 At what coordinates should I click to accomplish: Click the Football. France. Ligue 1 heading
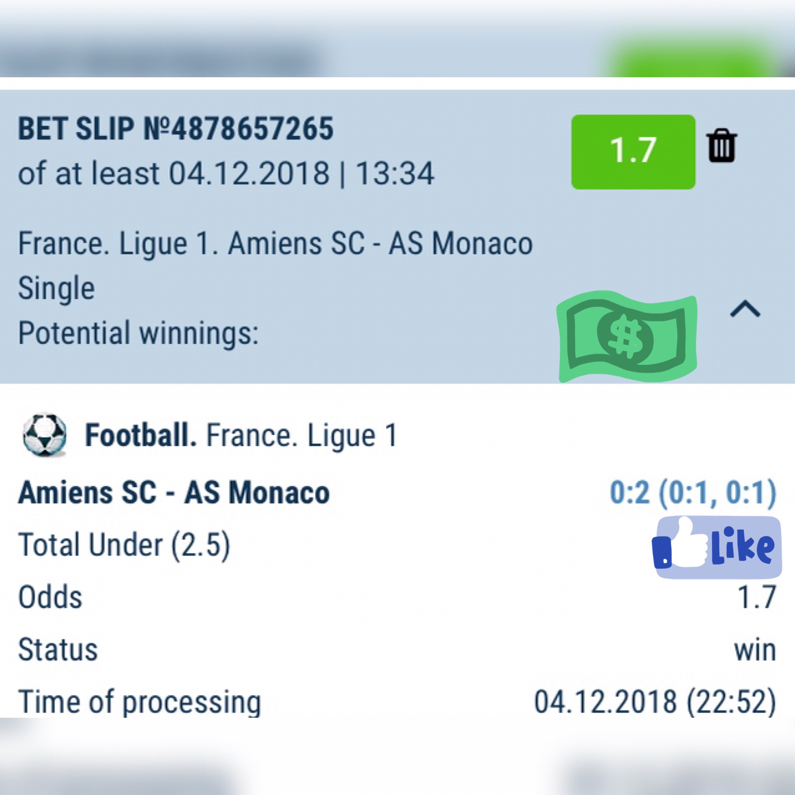click(x=241, y=436)
